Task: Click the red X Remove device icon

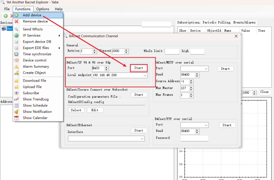Action: 16,21
